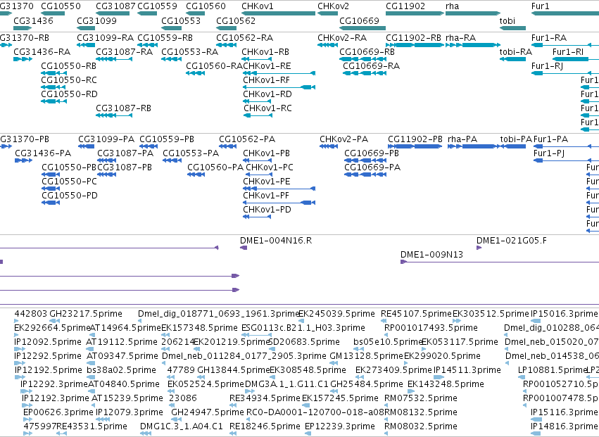Select BAC clone DME1-009N13
This screenshot has height=437, width=599.
tap(500, 262)
